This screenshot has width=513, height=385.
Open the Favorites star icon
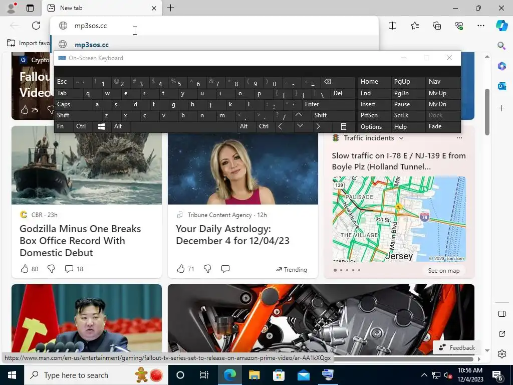414,26
